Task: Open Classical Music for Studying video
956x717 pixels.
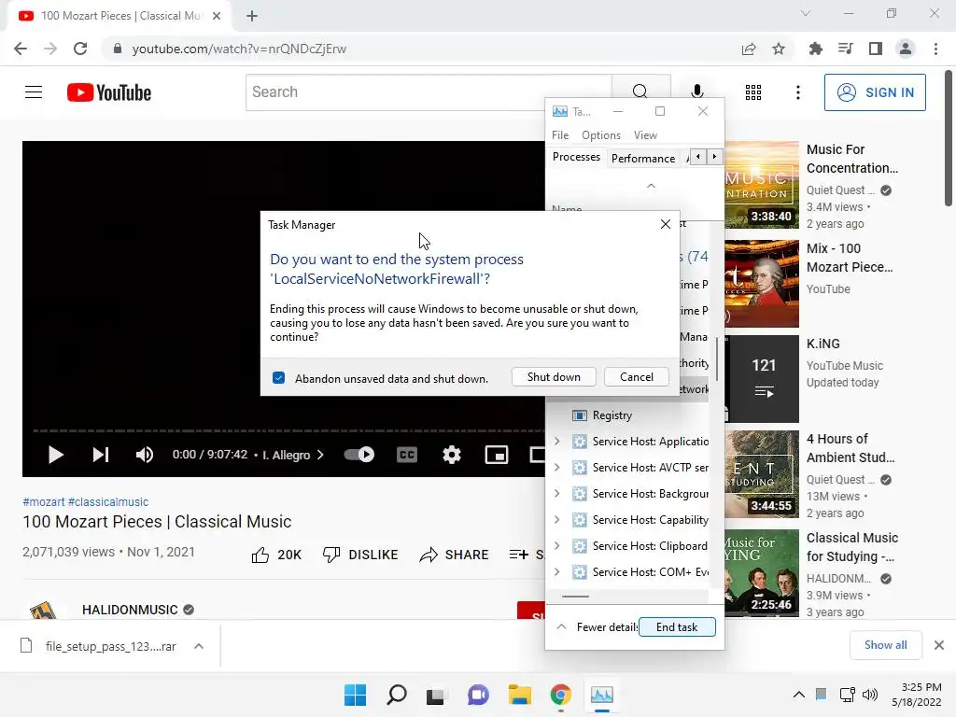Action: point(762,573)
